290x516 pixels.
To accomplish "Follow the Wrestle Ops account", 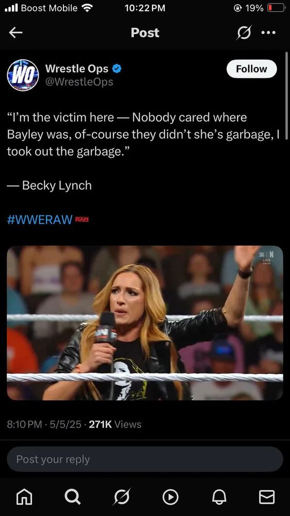I will click(x=252, y=69).
